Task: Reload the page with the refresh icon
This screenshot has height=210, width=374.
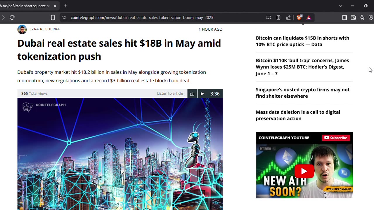Action: click(x=12, y=17)
